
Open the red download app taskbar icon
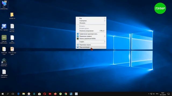[x=50, y=94]
